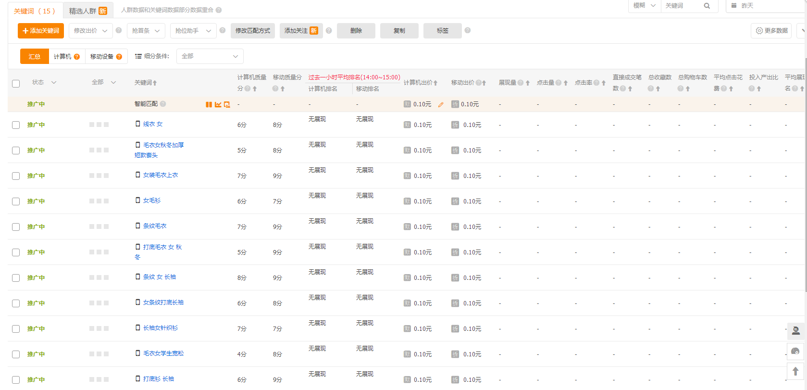Open the keyword link 女装毛衣上衣

(x=161, y=175)
